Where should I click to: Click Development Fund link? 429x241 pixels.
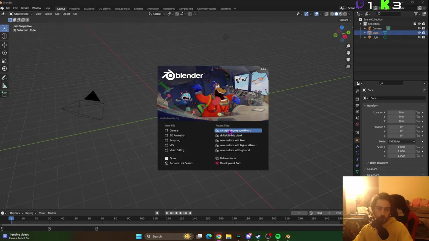tap(231, 163)
